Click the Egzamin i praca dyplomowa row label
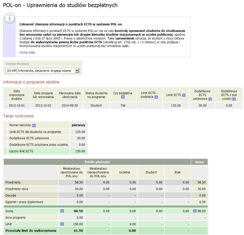This screenshot has height=235, width=244. [24, 202]
